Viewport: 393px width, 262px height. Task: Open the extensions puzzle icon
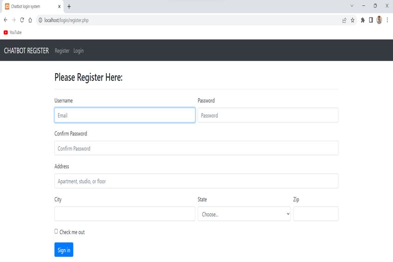(362, 20)
